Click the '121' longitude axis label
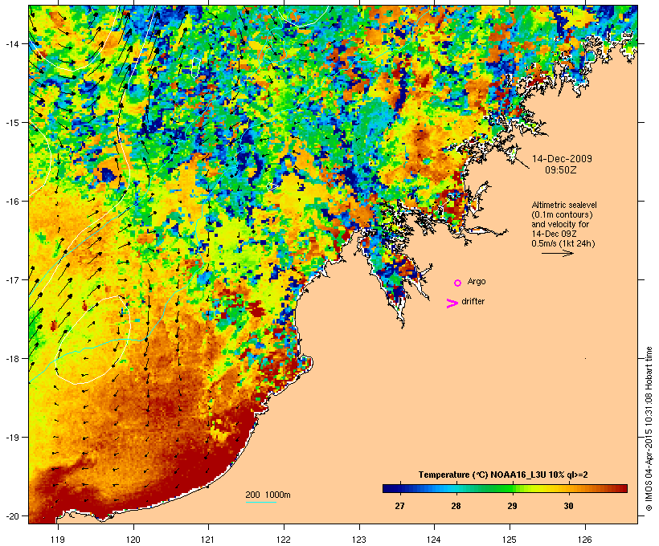The image size is (659, 546). (x=208, y=540)
